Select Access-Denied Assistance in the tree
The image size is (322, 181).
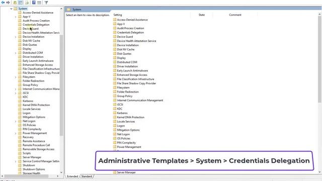click(x=38, y=13)
